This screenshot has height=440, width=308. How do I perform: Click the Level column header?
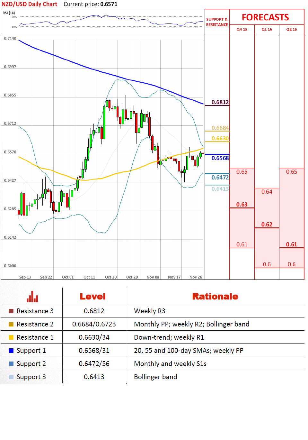[93, 297]
